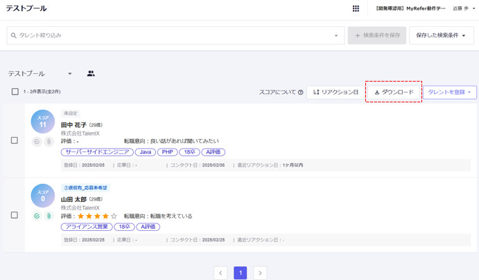
Task: Sort by リアクション日 button
Action: pos(335,92)
